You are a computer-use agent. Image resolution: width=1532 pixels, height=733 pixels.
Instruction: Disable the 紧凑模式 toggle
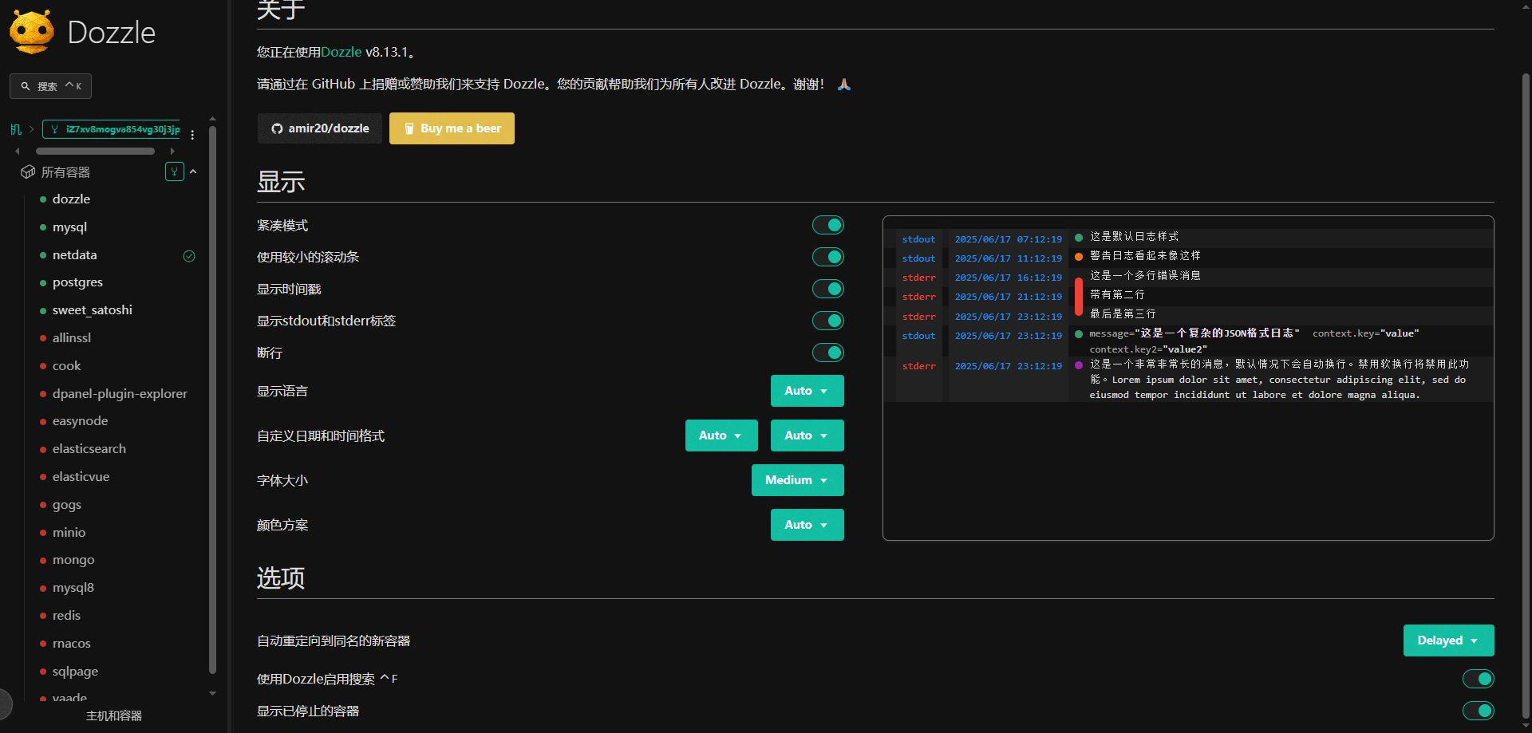827,226
